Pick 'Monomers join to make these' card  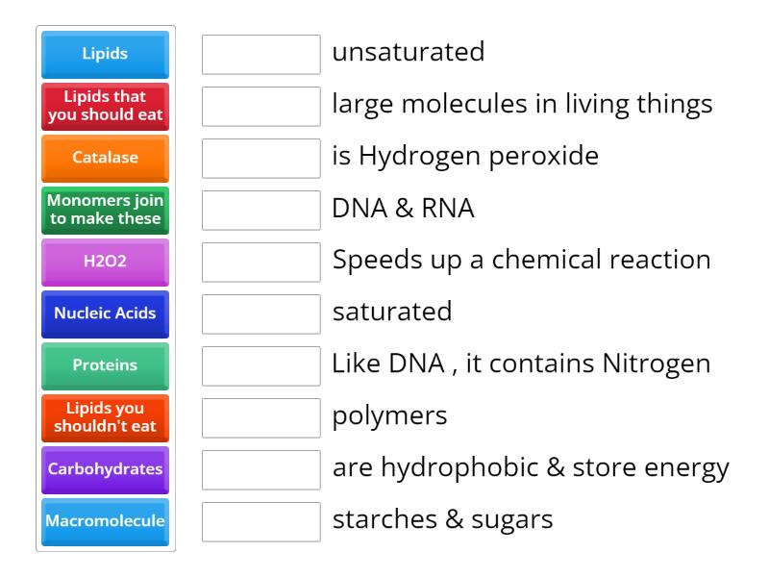coord(105,210)
